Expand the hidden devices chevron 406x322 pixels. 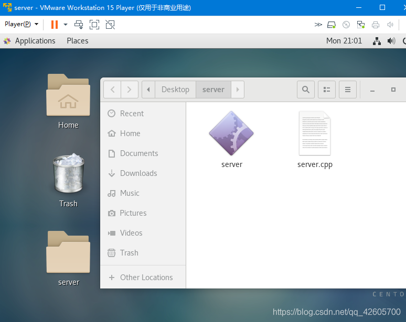point(318,25)
